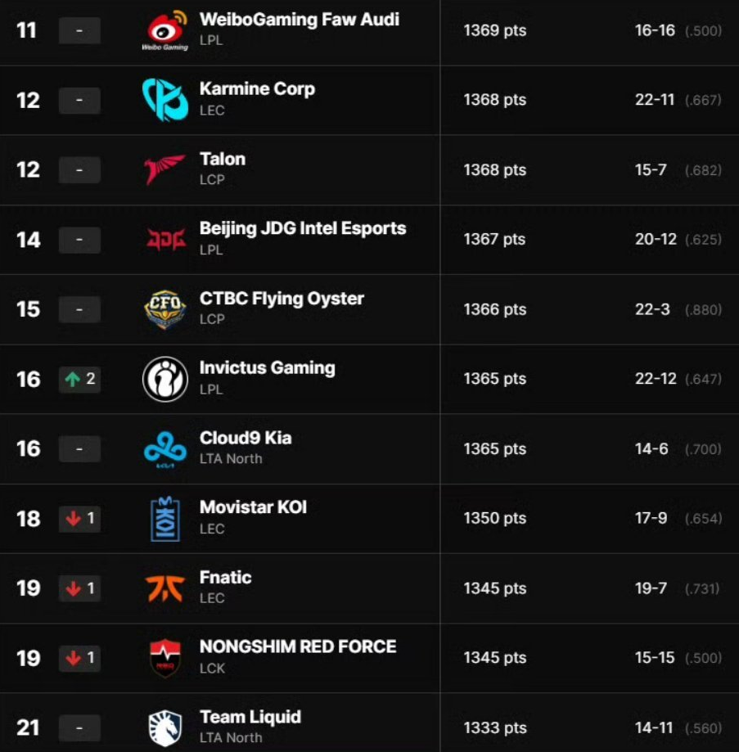Click Movistar KOI's red down 1 badge
The height and width of the screenshot is (752, 739).
79,519
